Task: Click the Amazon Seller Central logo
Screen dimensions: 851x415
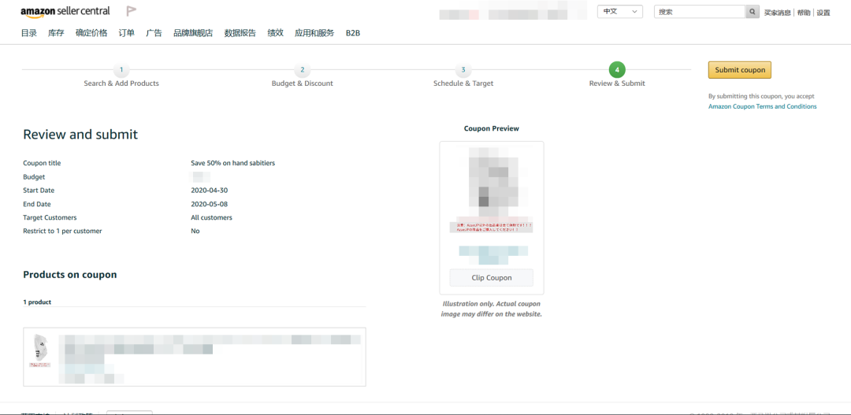Action: [65, 12]
